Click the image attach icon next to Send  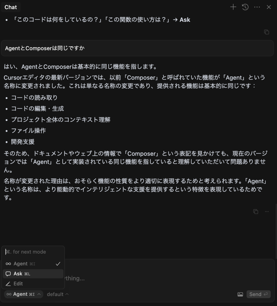240,294
